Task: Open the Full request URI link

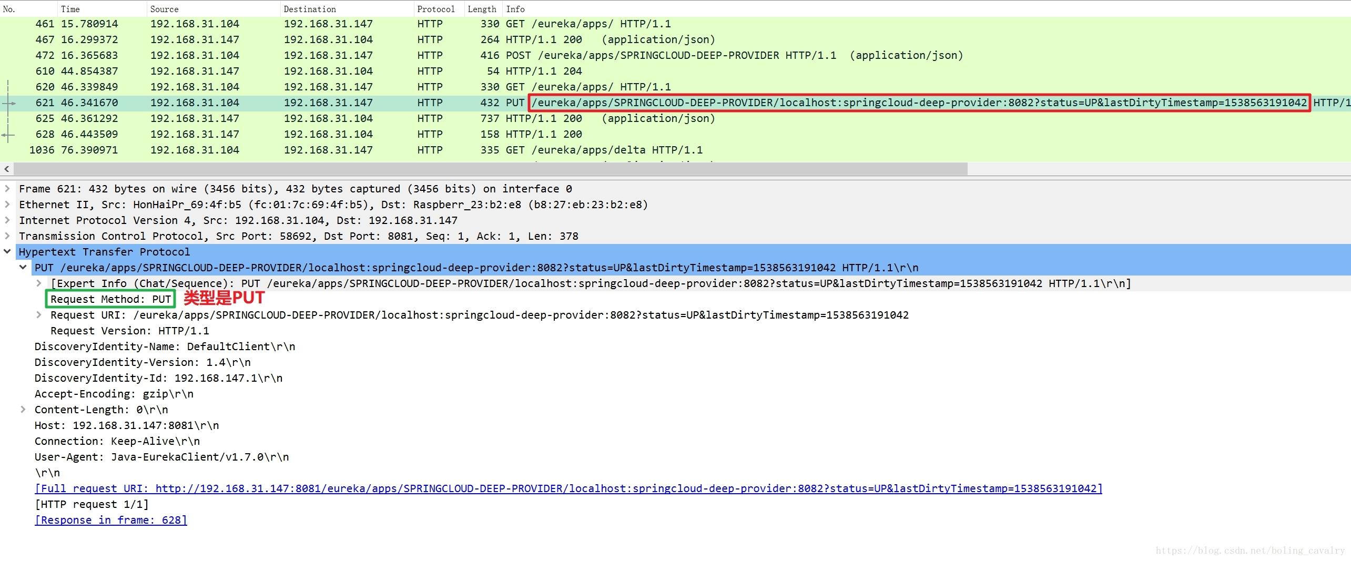Action: pyautogui.click(x=568, y=488)
